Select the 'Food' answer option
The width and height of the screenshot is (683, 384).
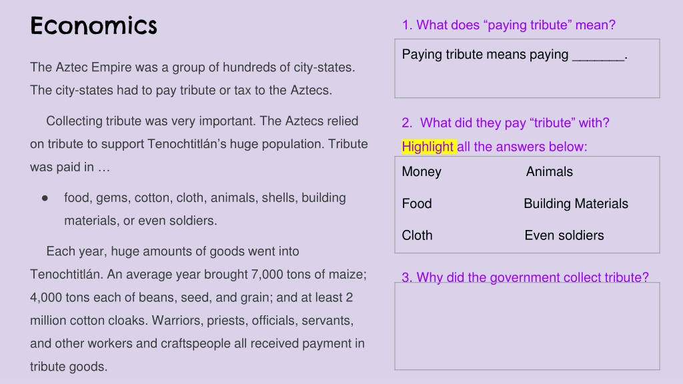417,203
